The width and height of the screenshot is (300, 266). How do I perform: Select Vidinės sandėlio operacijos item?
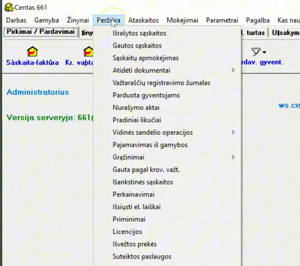[x=167, y=132]
